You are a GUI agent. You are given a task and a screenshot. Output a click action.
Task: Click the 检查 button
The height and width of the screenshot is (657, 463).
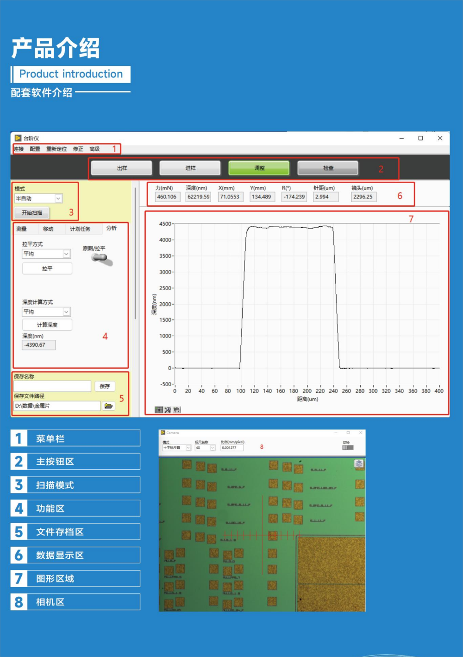click(328, 168)
